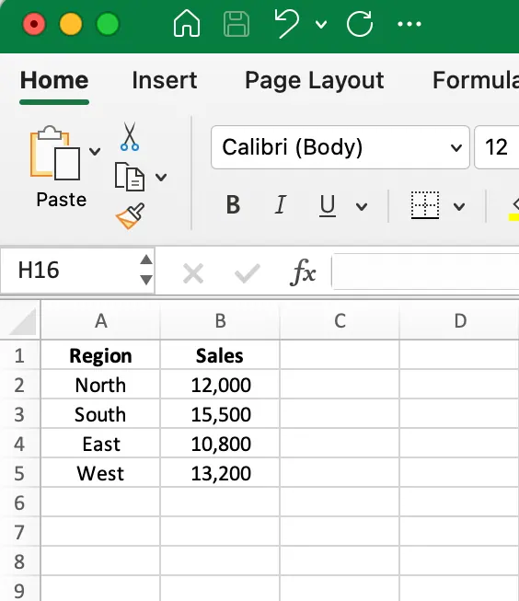Open the Page Layout tab
The width and height of the screenshot is (519, 601).
point(315,80)
